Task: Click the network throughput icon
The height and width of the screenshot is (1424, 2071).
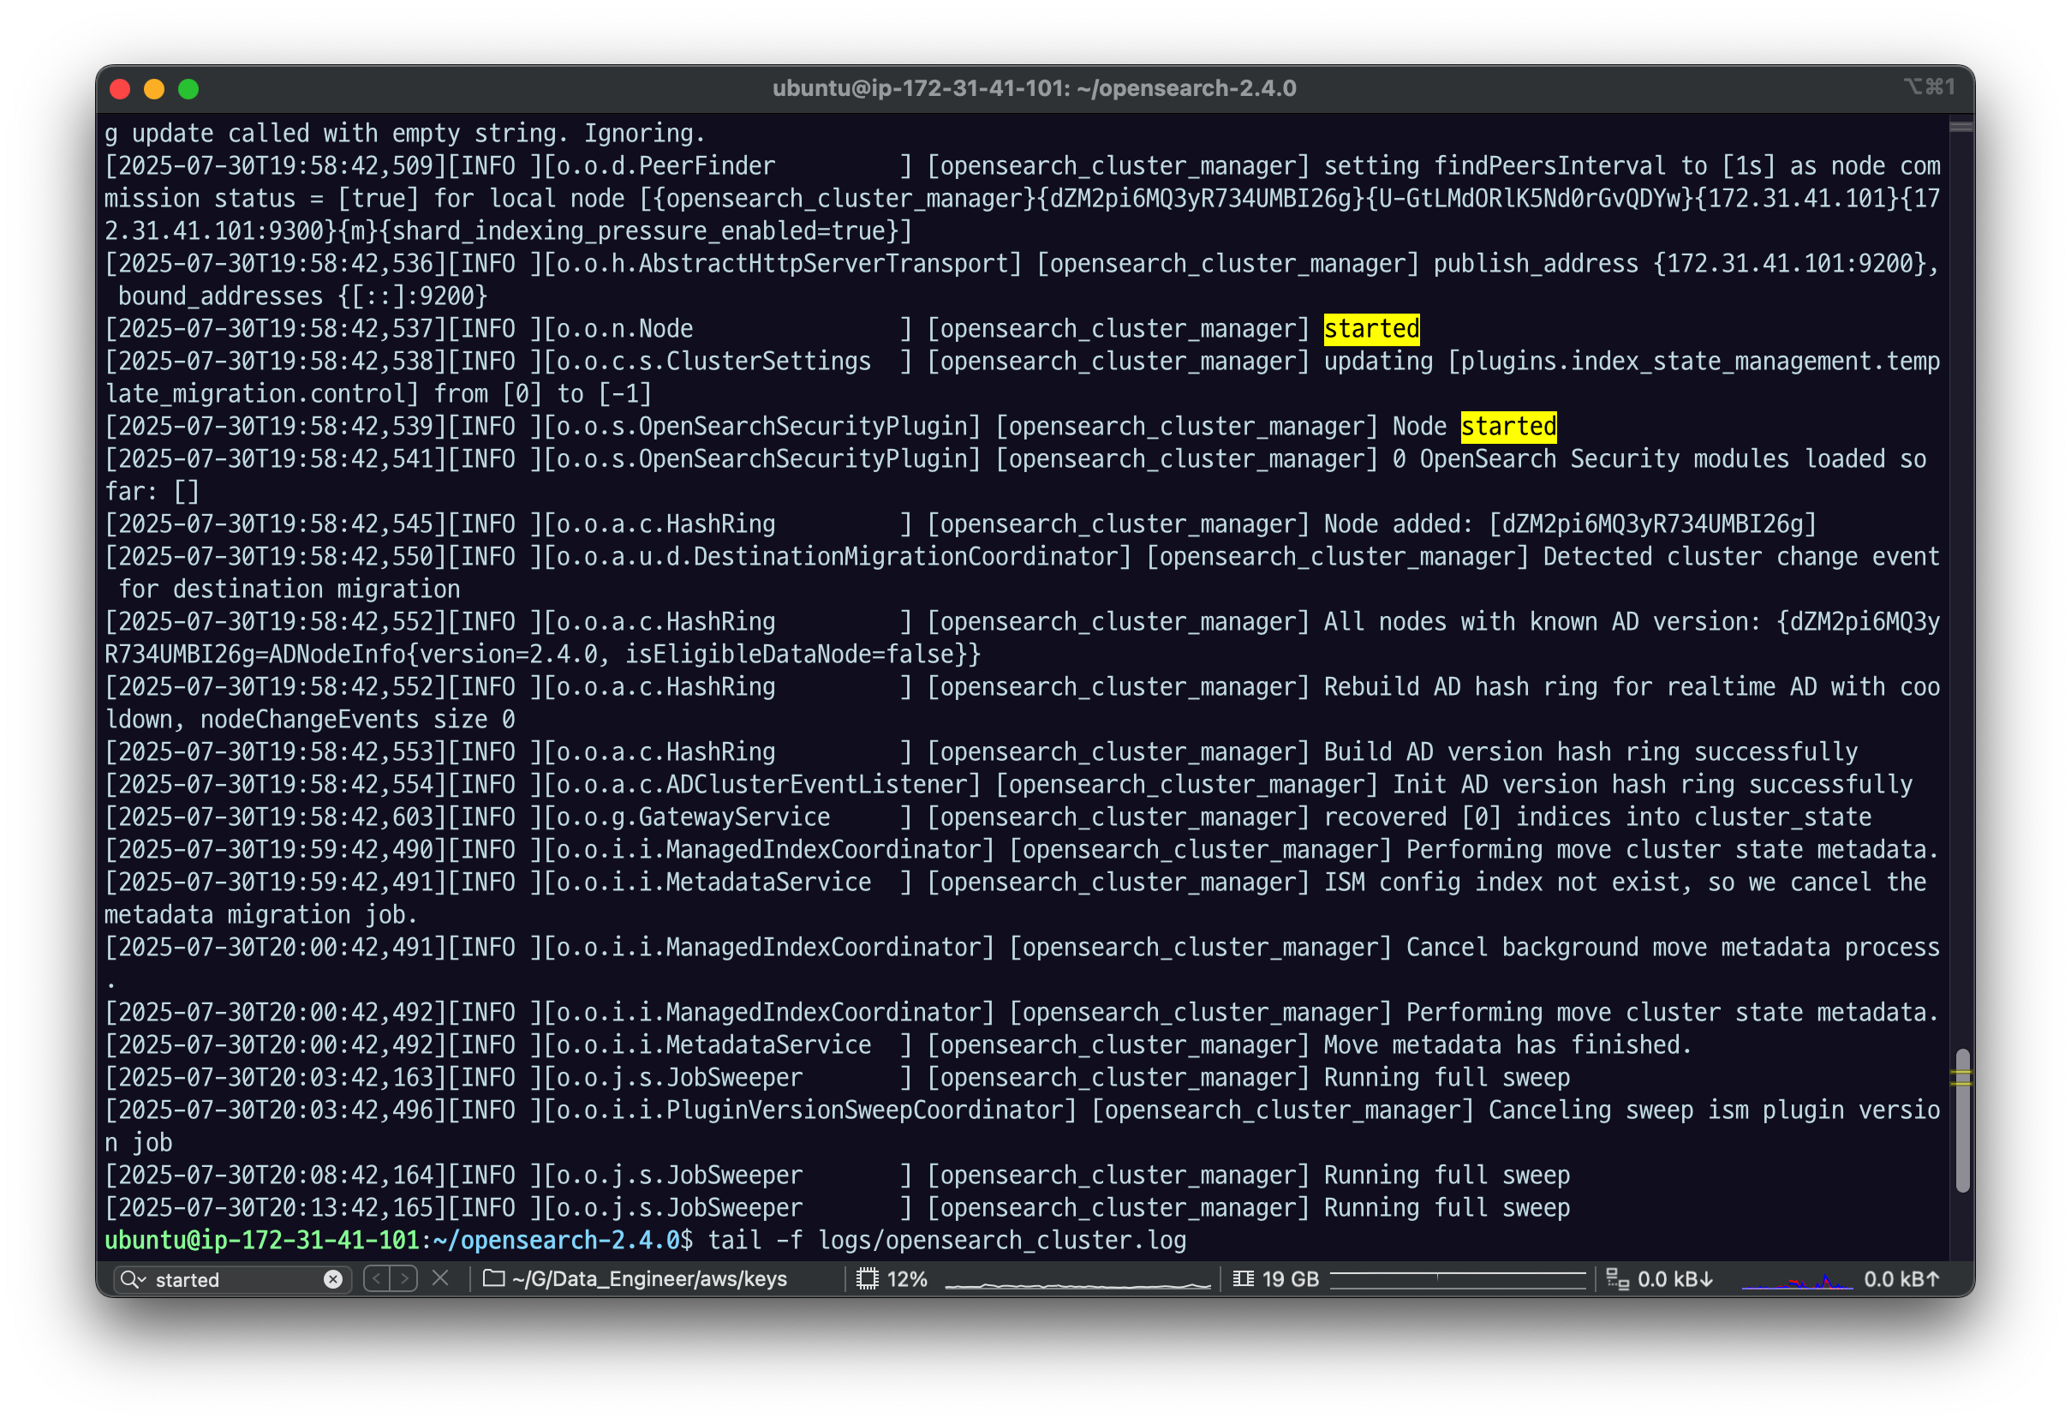Action: click(x=1617, y=1278)
